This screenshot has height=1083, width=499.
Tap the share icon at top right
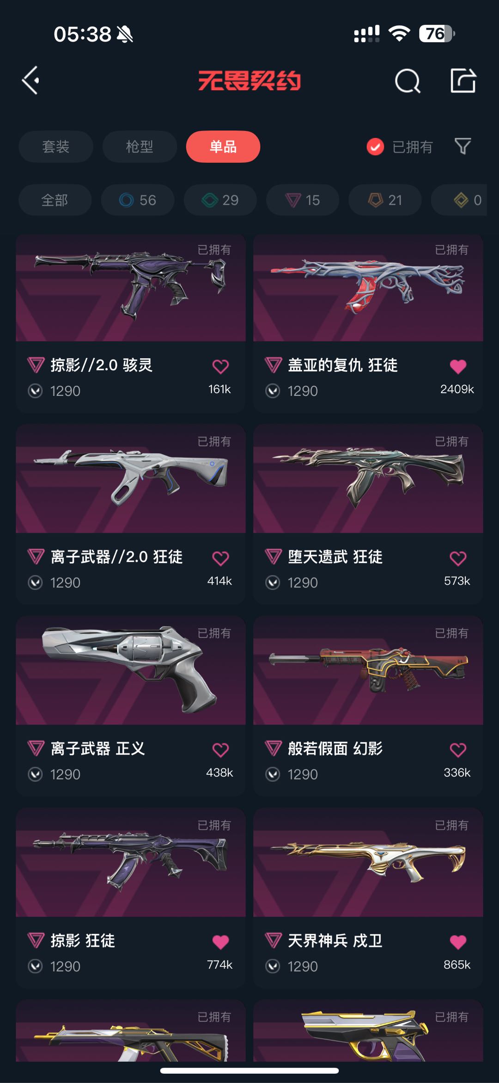click(463, 80)
